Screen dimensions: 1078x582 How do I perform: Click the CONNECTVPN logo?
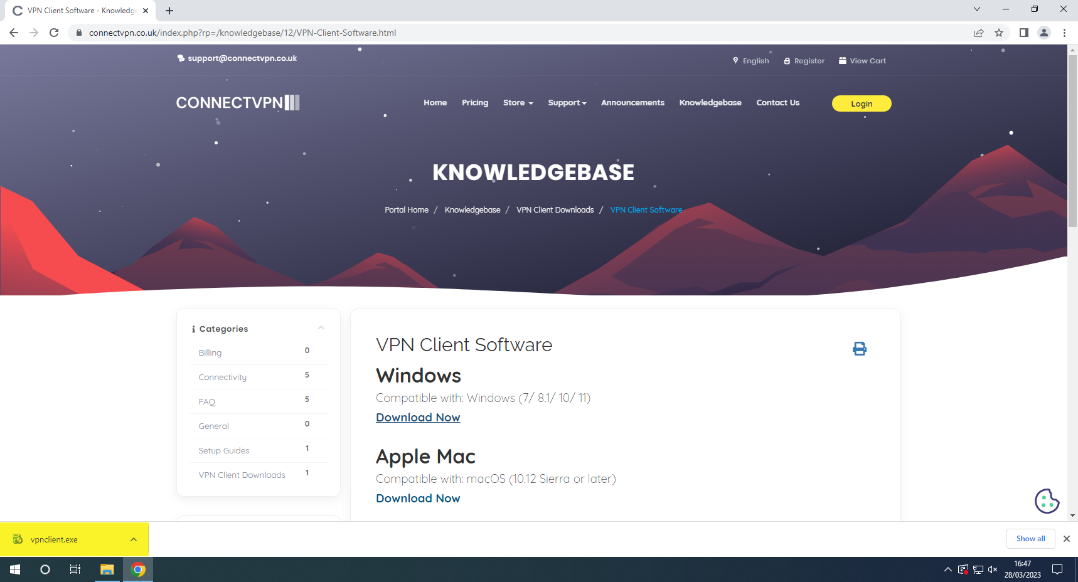click(x=238, y=103)
